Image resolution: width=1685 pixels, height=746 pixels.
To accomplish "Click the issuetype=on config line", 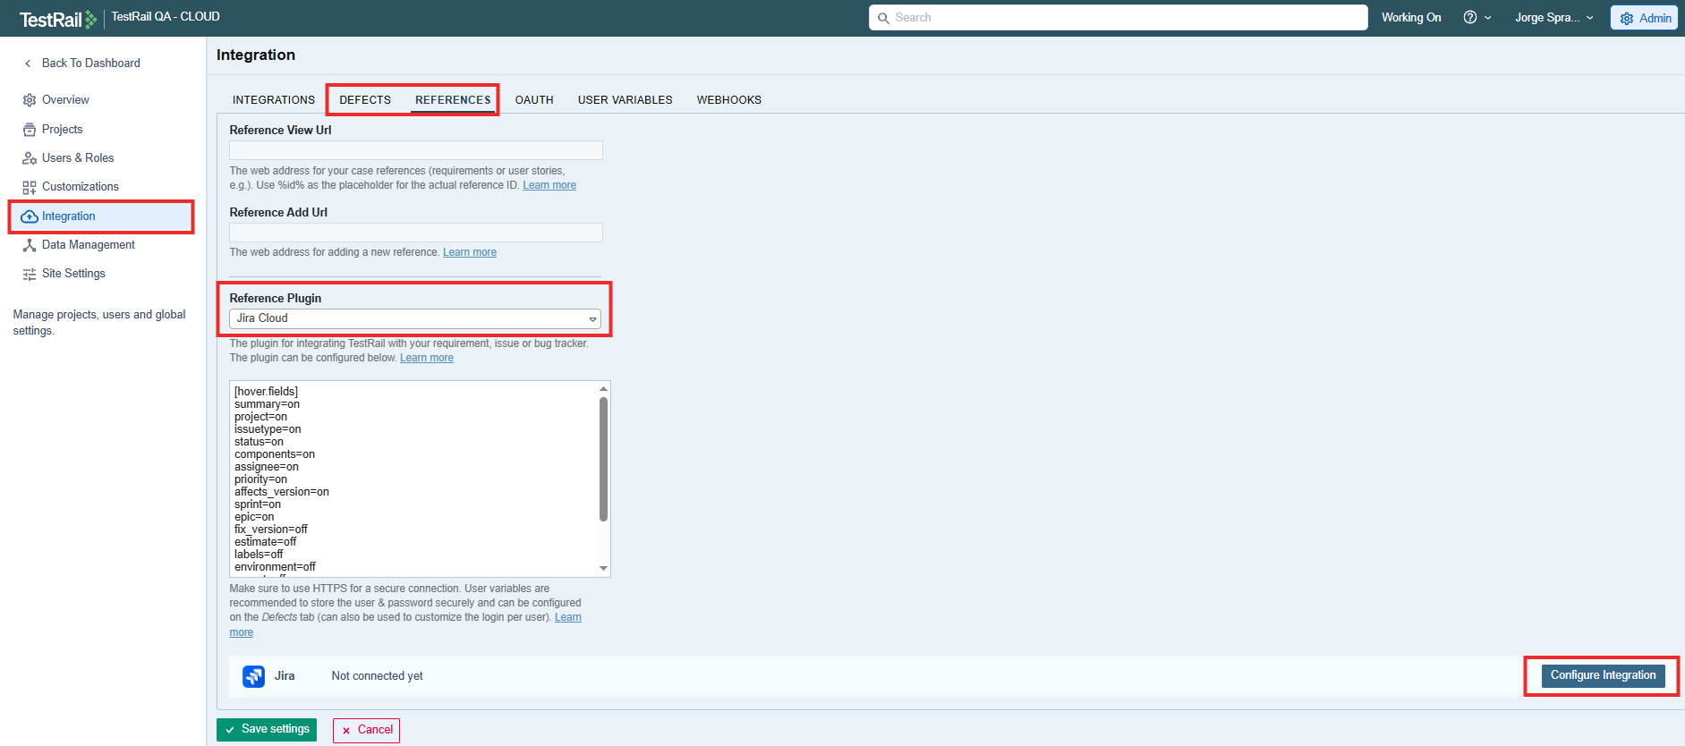I will (268, 429).
